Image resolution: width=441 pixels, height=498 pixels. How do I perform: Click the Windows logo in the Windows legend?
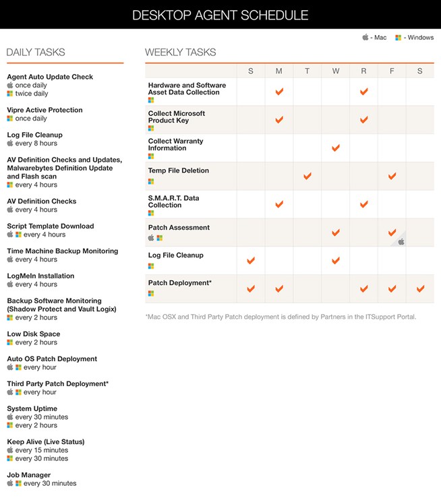(x=399, y=38)
